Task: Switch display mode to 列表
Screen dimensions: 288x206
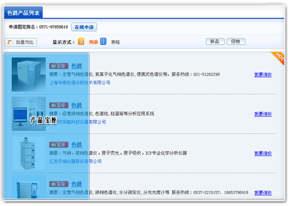Action: coord(93,42)
